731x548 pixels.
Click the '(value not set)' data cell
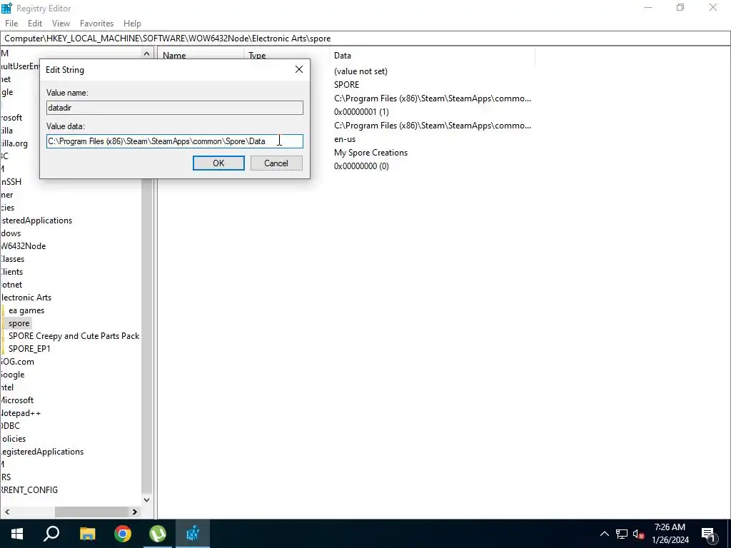click(361, 71)
